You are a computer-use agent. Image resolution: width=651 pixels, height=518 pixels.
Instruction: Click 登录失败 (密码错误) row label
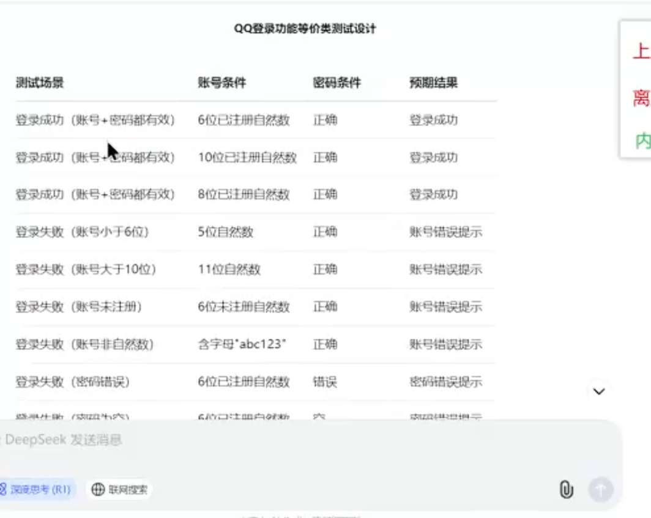(x=73, y=382)
